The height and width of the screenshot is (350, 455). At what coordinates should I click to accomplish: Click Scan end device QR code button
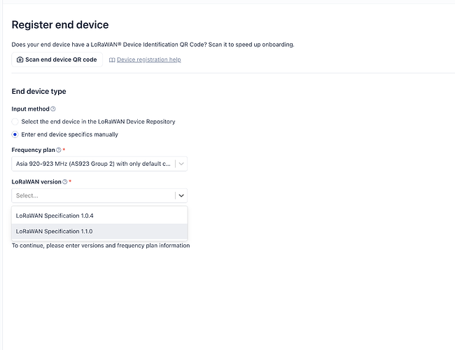[x=57, y=59]
